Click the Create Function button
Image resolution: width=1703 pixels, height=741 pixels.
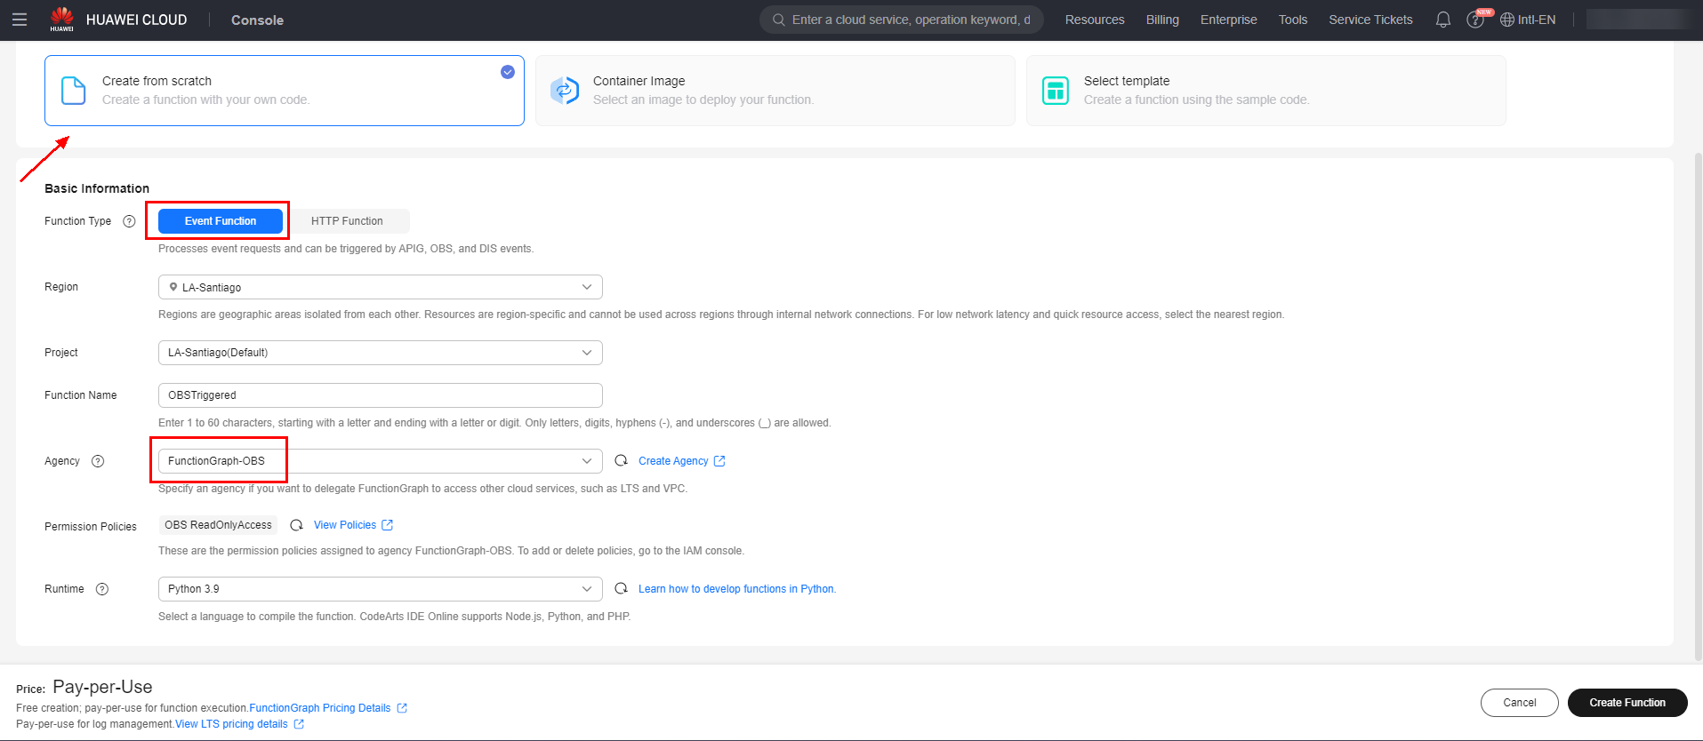click(1627, 703)
